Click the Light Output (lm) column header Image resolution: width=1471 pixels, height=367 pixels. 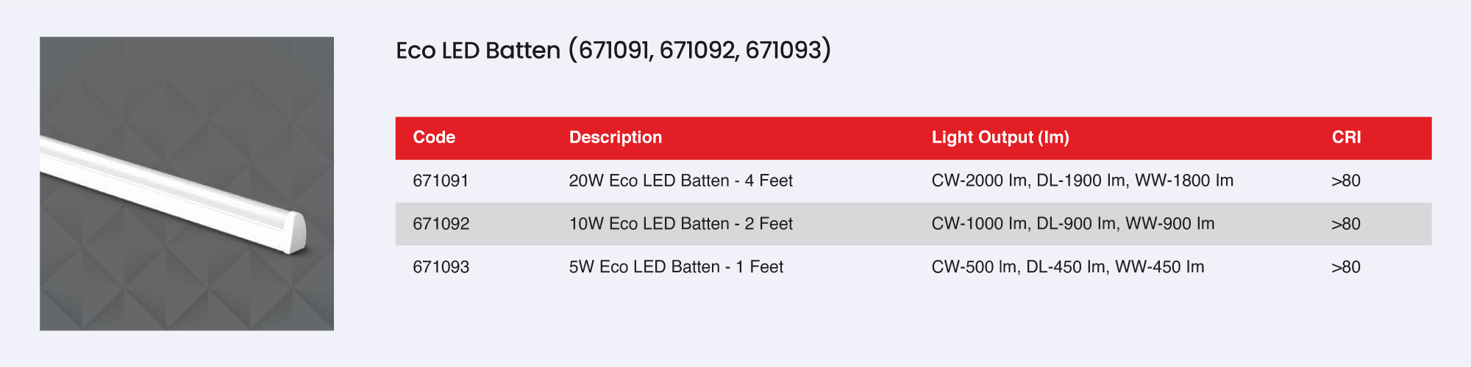(x=1000, y=137)
